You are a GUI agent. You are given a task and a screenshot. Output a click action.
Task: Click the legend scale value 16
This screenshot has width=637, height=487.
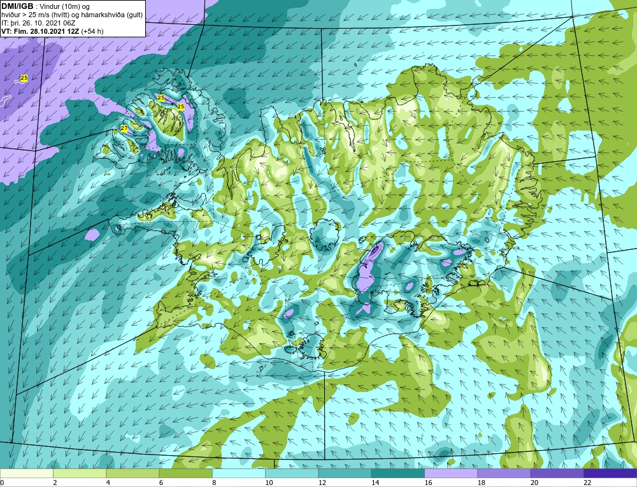[428, 483]
